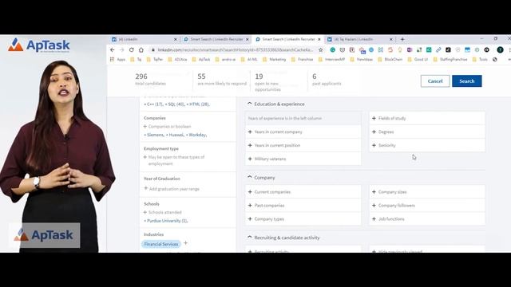
Task: Go back with the browser back arrow
Action: 113,49
